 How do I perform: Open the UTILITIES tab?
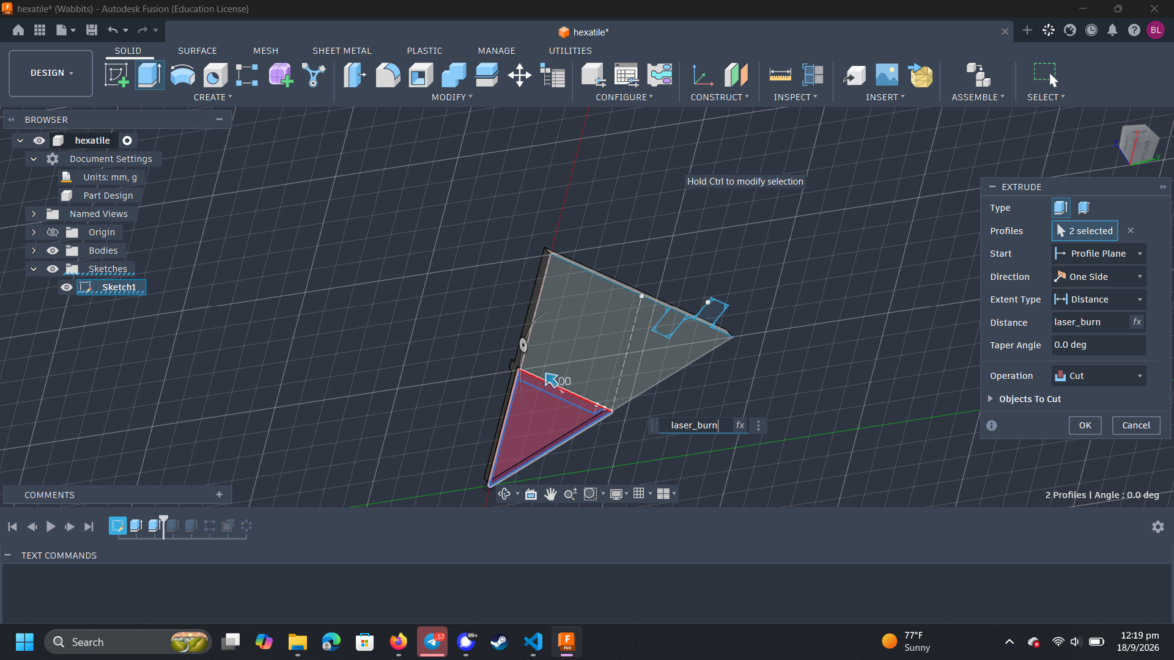coord(570,51)
